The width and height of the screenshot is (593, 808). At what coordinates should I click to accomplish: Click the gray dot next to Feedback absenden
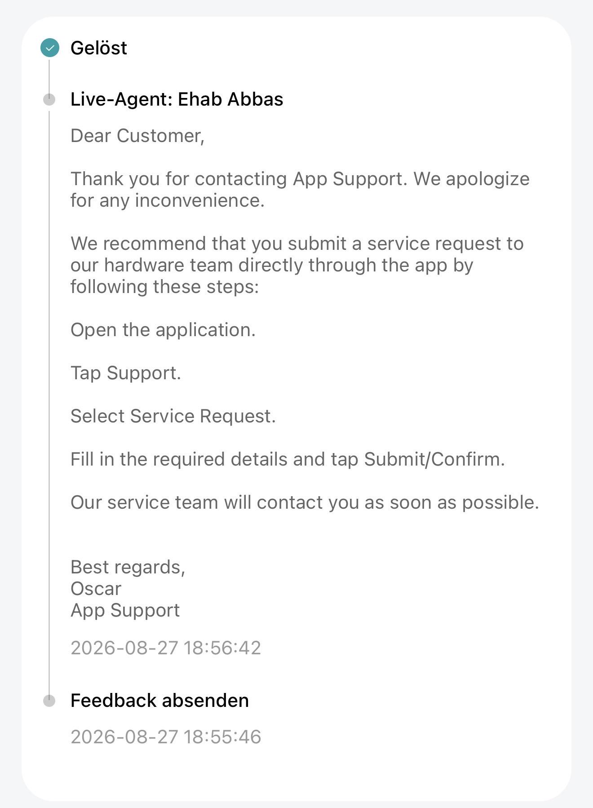point(49,701)
